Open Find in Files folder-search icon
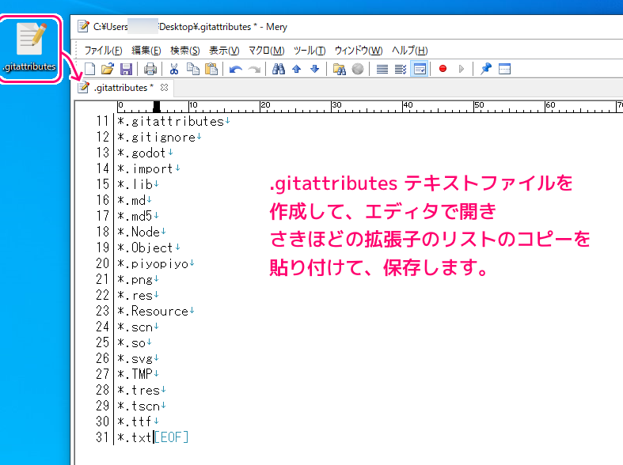The height and width of the screenshot is (465, 623). tap(339, 69)
